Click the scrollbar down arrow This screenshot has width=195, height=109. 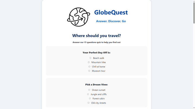point(194,108)
